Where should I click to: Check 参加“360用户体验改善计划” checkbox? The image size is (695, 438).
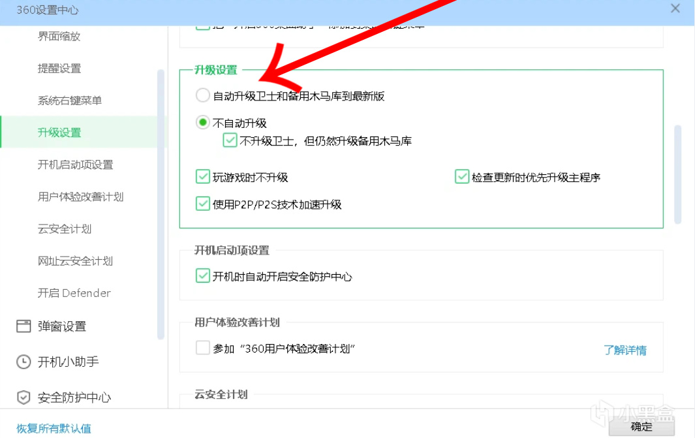pos(202,348)
